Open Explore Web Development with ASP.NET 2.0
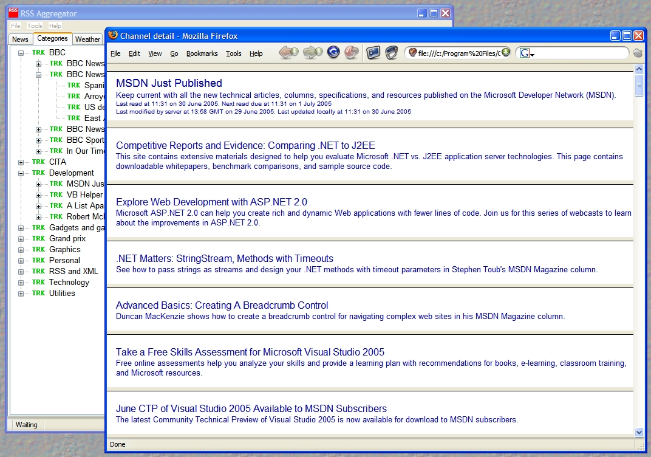651x457 pixels. (211, 202)
